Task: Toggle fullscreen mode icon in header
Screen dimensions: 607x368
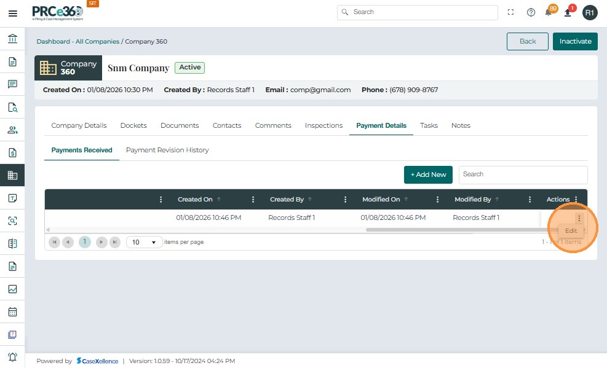Action: click(510, 12)
